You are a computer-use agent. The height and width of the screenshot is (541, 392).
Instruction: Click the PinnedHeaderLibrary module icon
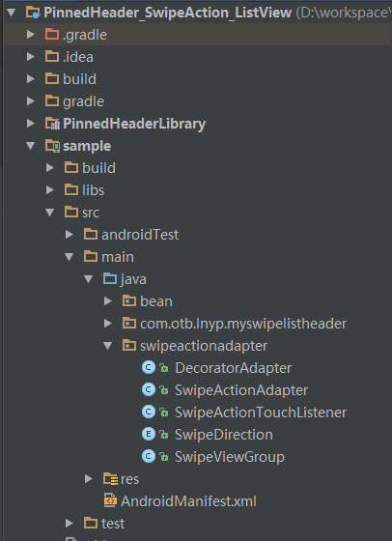52,124
